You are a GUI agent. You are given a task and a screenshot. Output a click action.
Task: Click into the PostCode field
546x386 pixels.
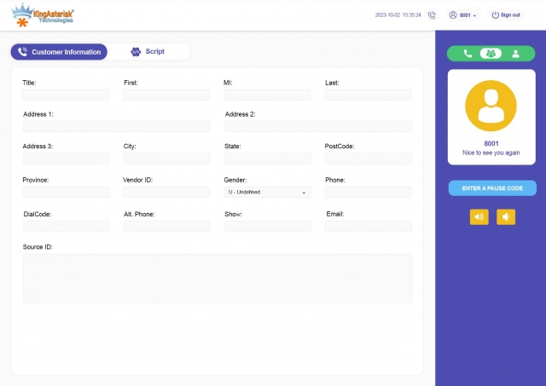pyautogui.click(x=369, y=158)
